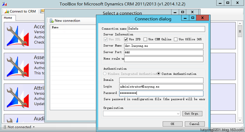
Task: Click the main window scroll down arrow
Action: pyautogui.click(x=240, y=120)
